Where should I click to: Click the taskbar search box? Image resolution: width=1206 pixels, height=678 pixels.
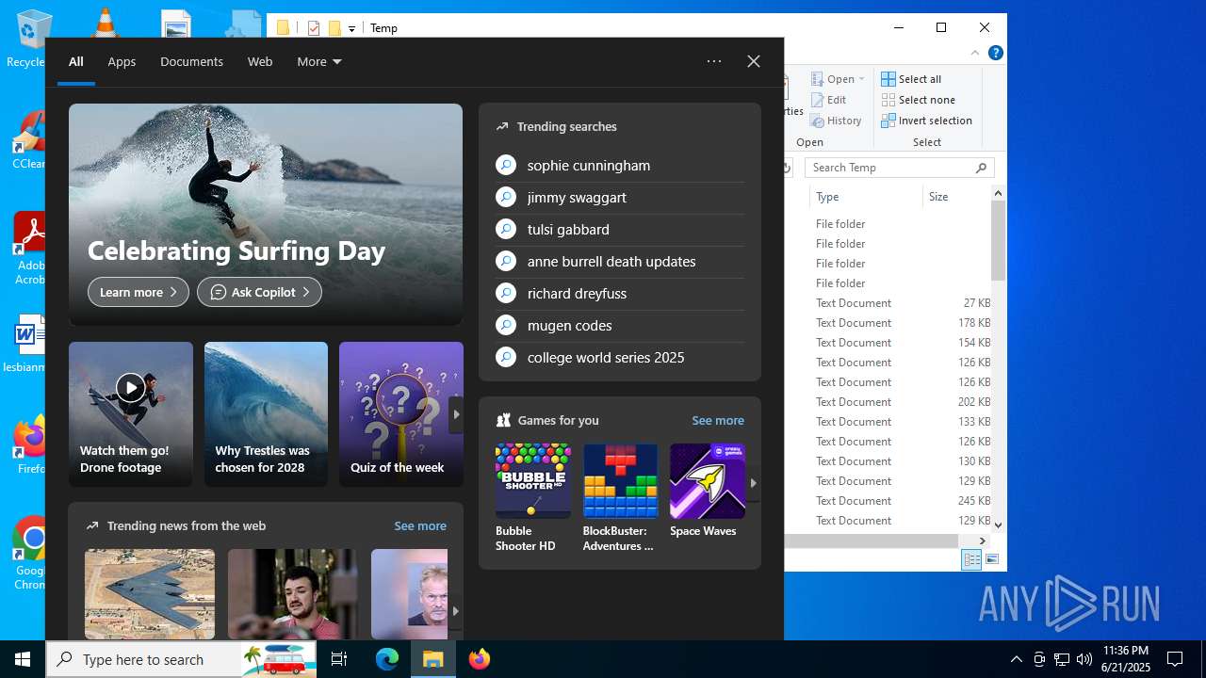pyautogui.click(x=182, y=659)
